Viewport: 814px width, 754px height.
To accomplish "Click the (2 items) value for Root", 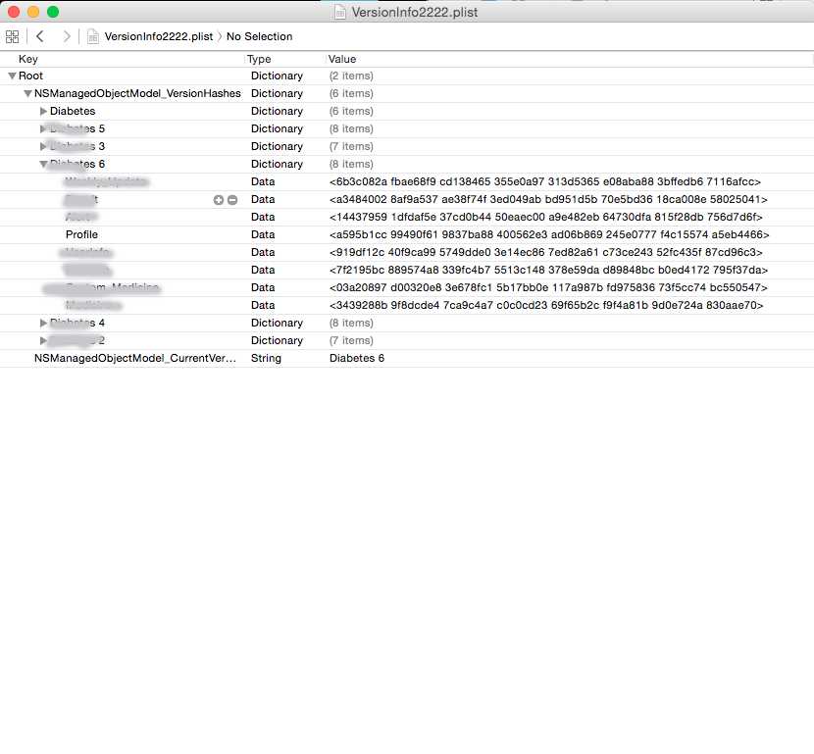I will coord(351,75).
